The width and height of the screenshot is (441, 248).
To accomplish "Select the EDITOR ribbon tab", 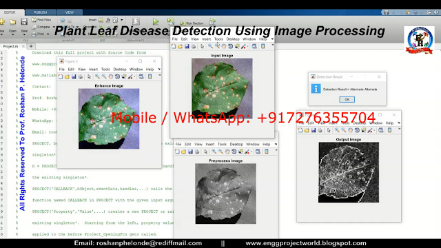I will click(10, 12).
